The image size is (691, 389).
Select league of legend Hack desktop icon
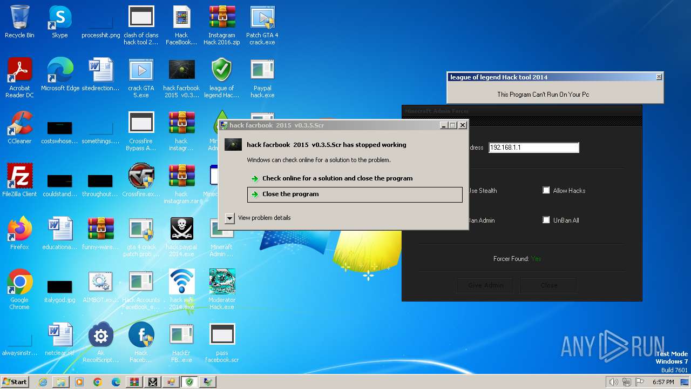pos(221,78)
